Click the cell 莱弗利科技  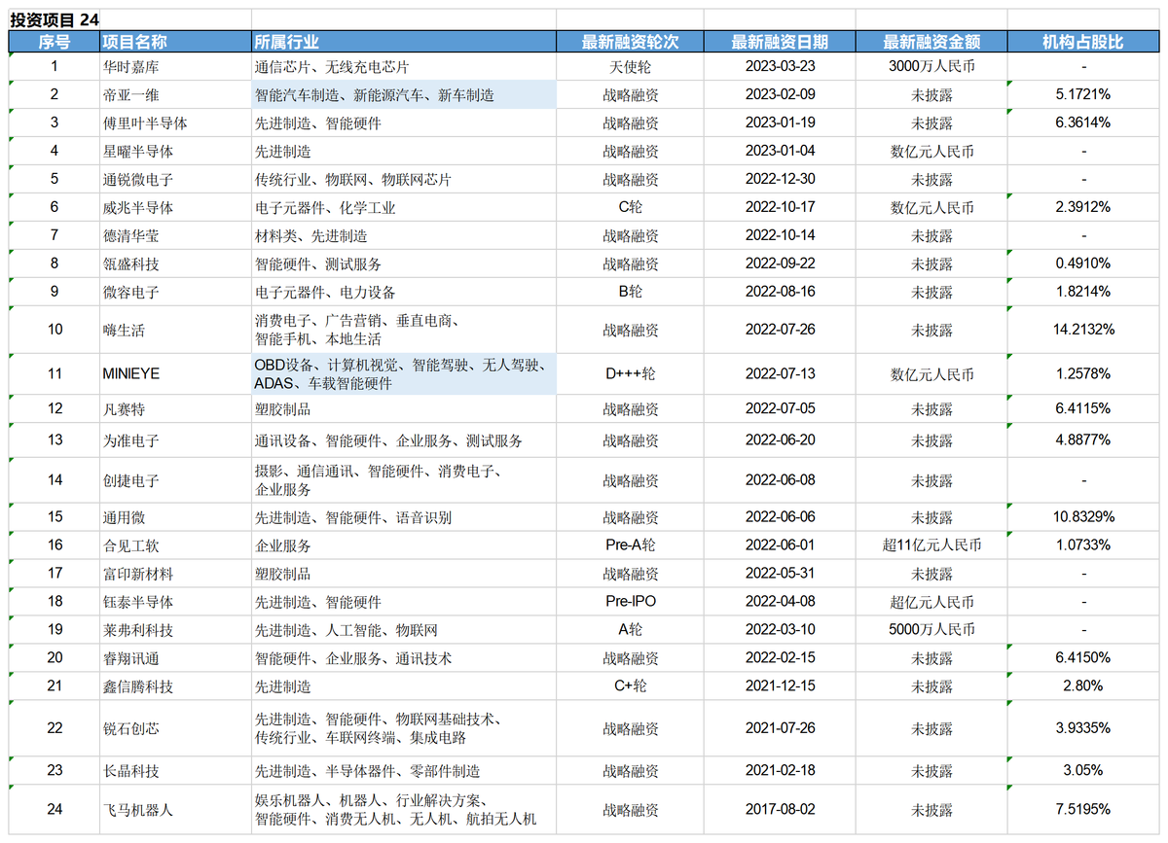click(175, 630)
